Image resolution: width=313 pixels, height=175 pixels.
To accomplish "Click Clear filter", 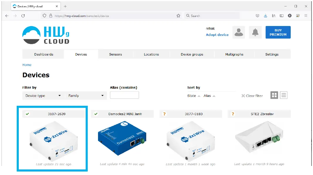I will (252, 96).
